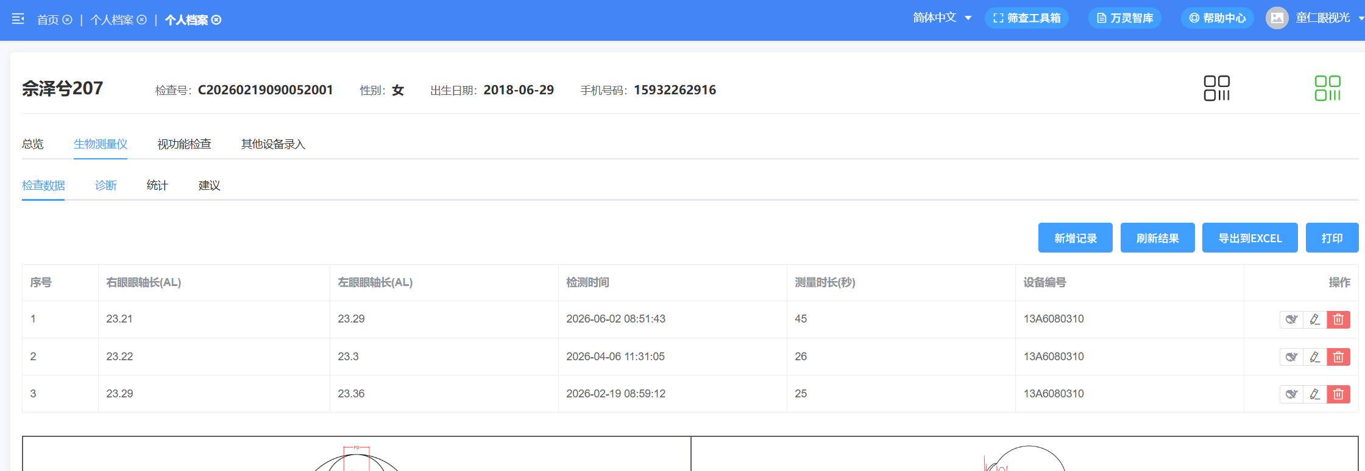Click exam number C20260219090052001
The width and height of the screenshot is (1365, 471).
pos(266,90)
